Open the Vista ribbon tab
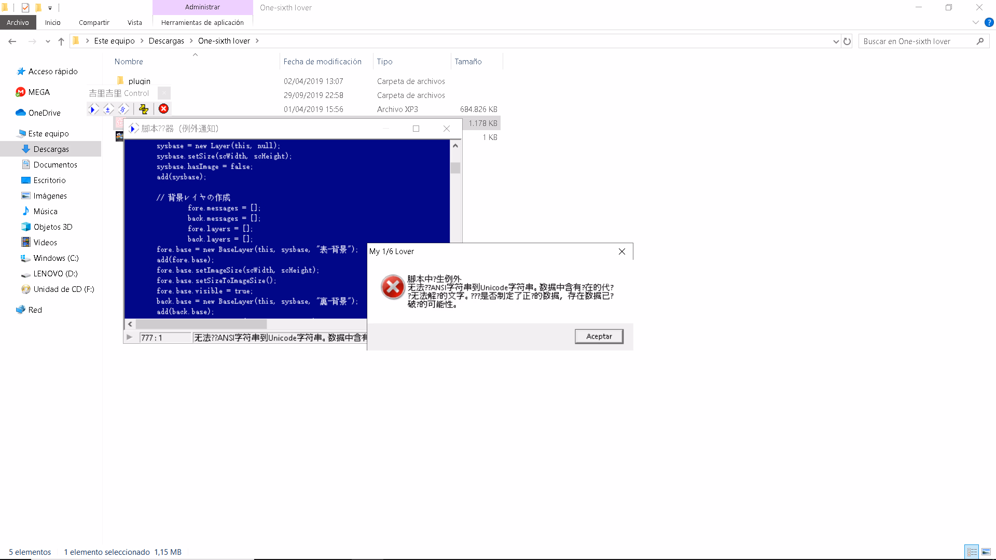 pyautogui.click(x=135, y=22)
